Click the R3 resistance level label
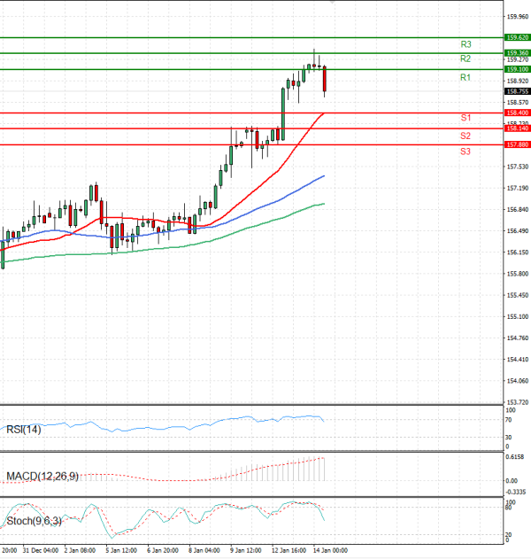Screen dimensions: 531x559 click(x=466, y=43)
